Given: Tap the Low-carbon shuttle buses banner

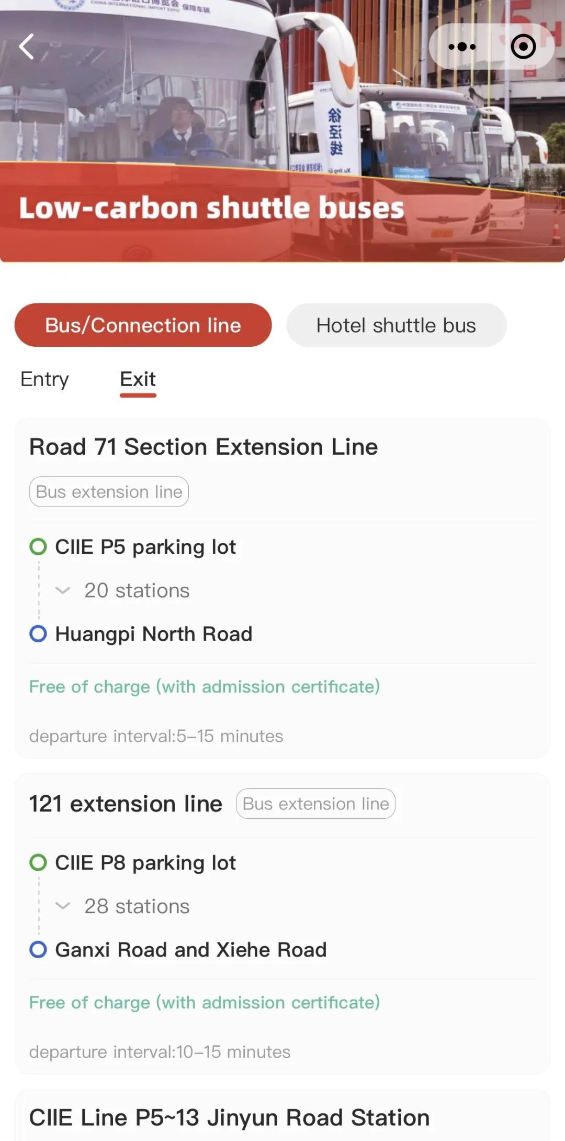Looking at the screenshot, I should pos(211,207).
